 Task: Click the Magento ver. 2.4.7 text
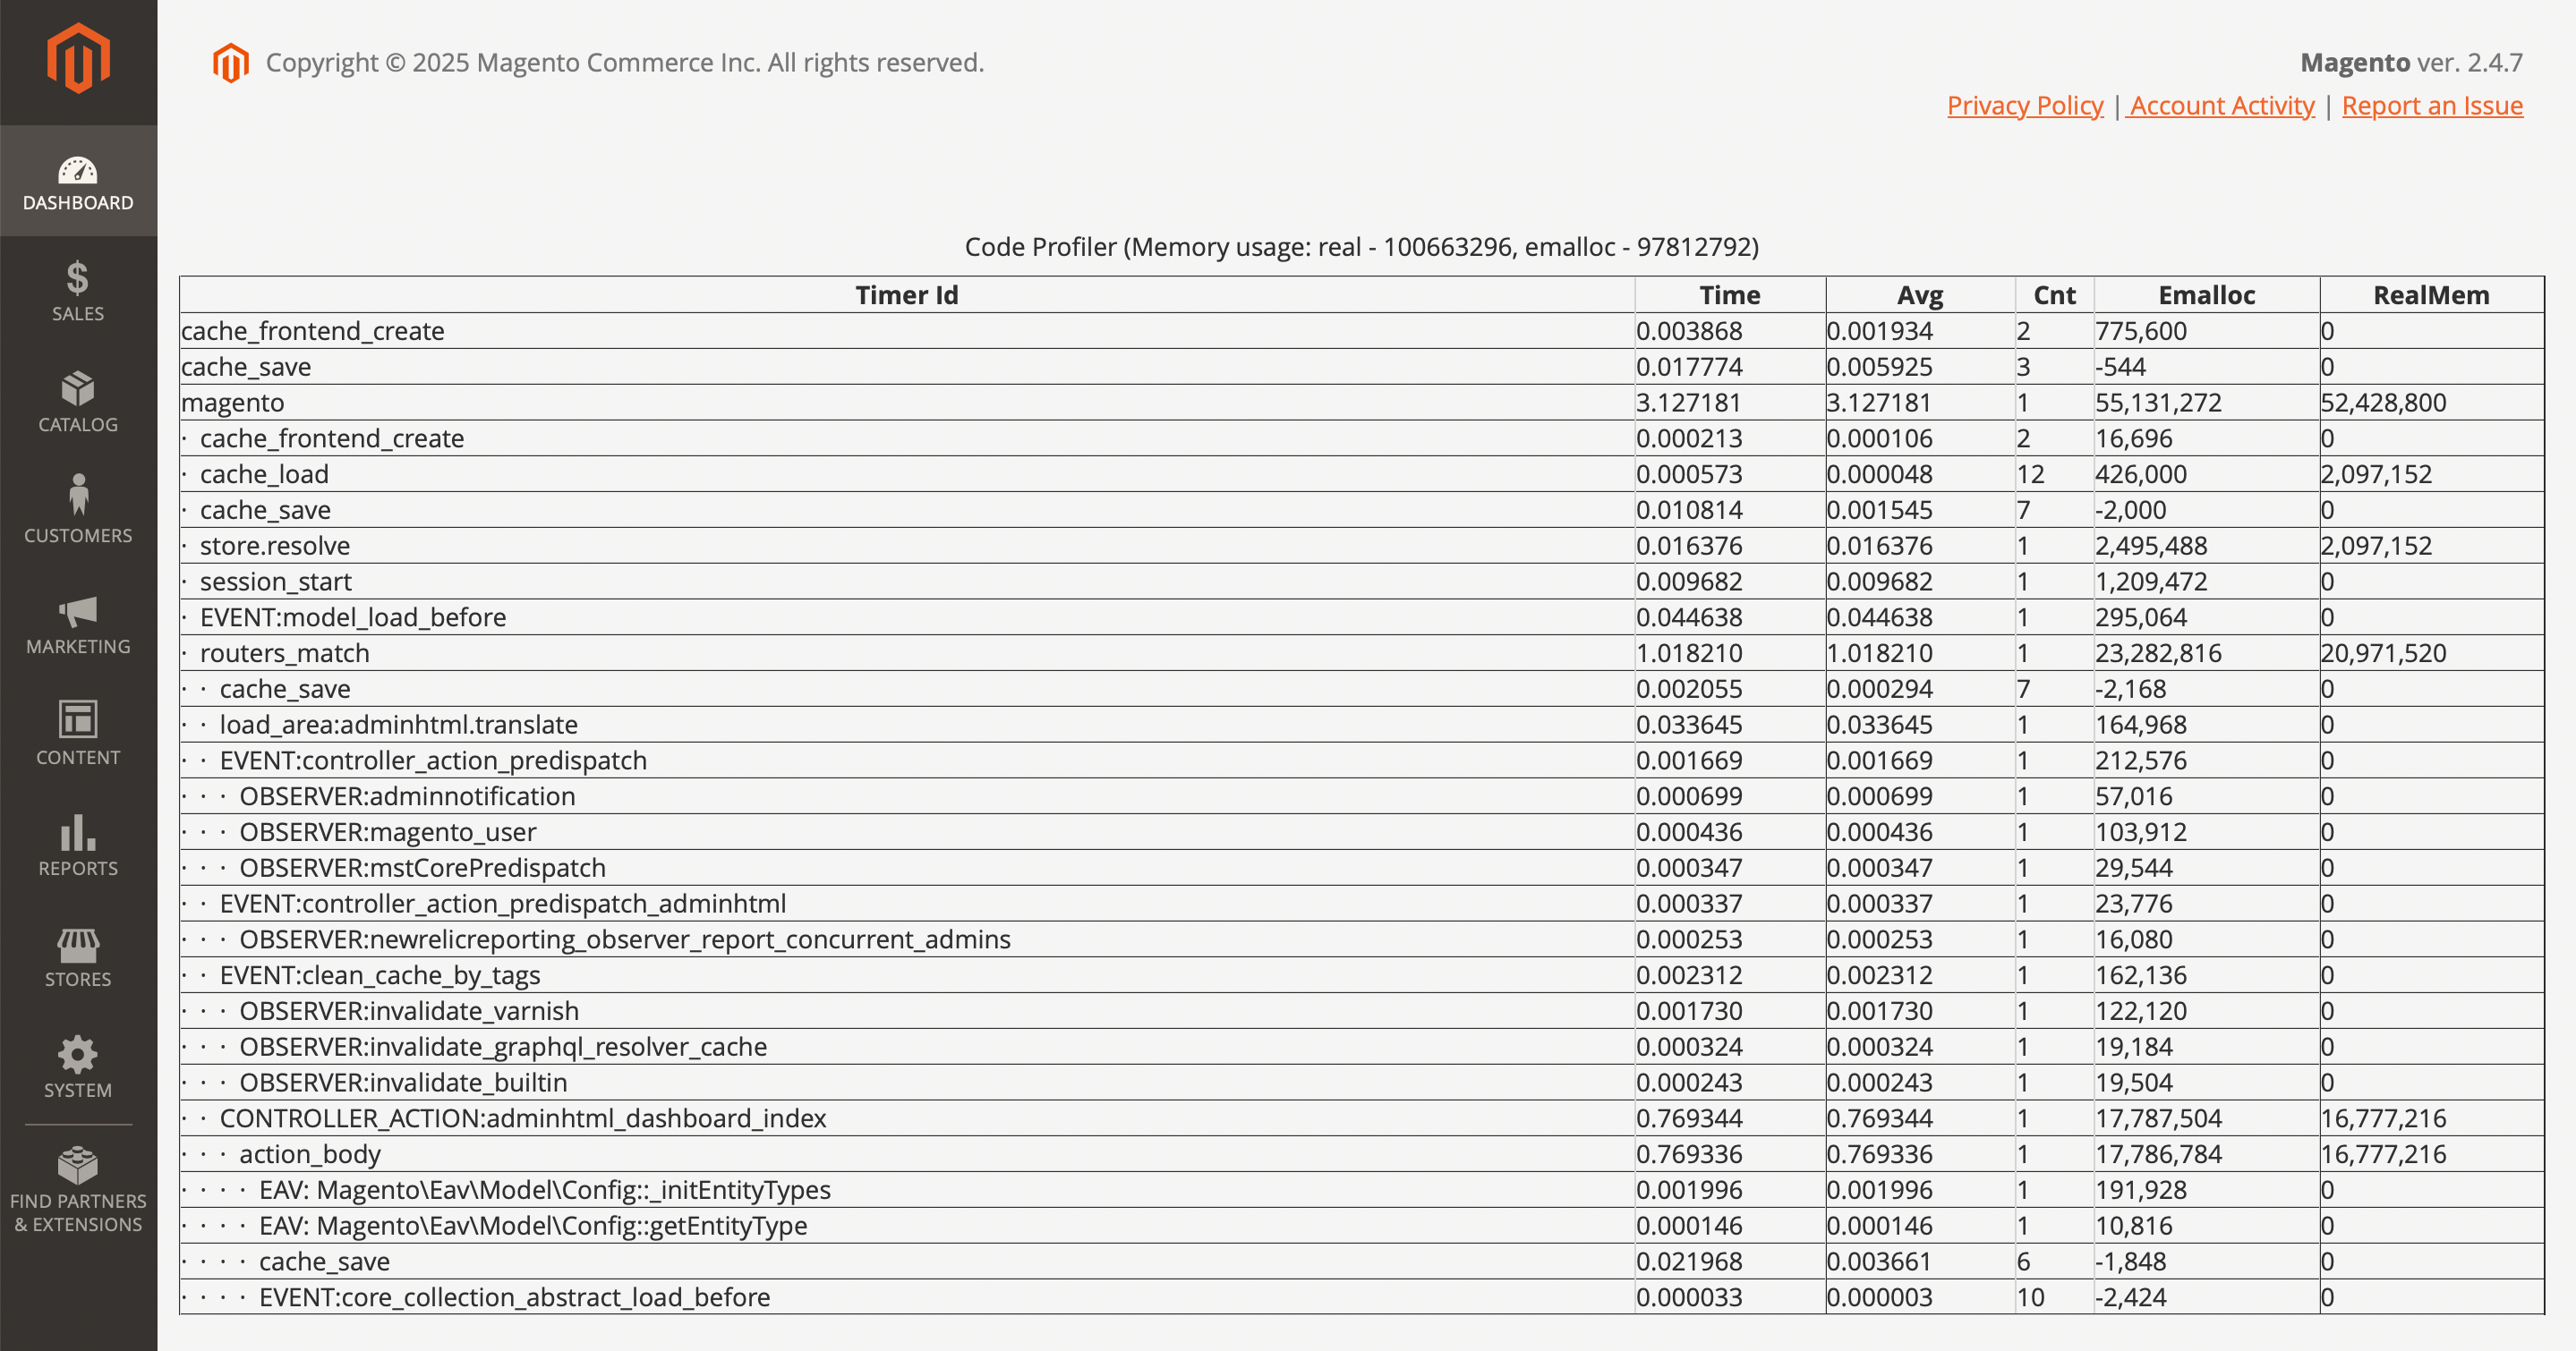(x=2411, y=63)
